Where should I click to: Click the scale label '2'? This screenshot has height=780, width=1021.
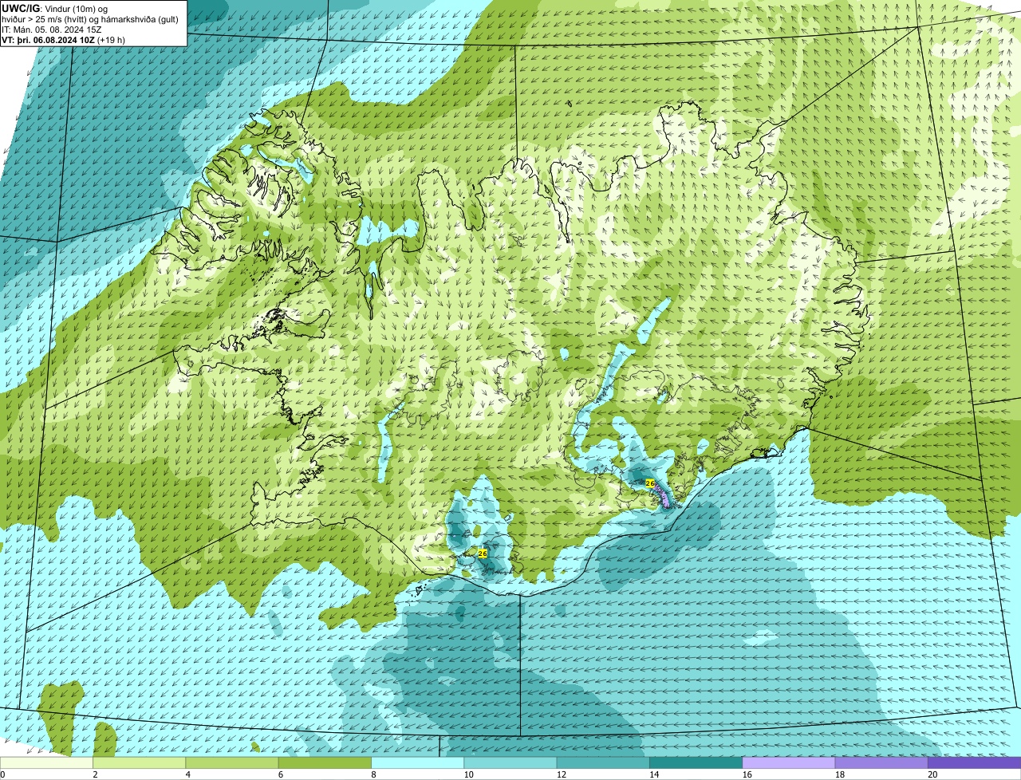(x=95, y=774)
